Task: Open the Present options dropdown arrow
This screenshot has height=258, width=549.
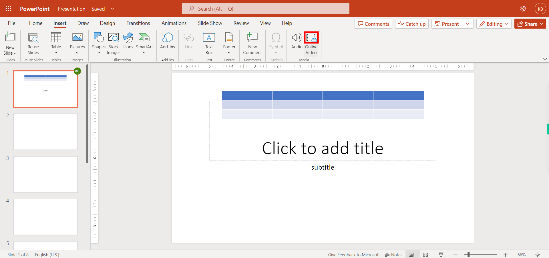Action: [x=468, y=24]
